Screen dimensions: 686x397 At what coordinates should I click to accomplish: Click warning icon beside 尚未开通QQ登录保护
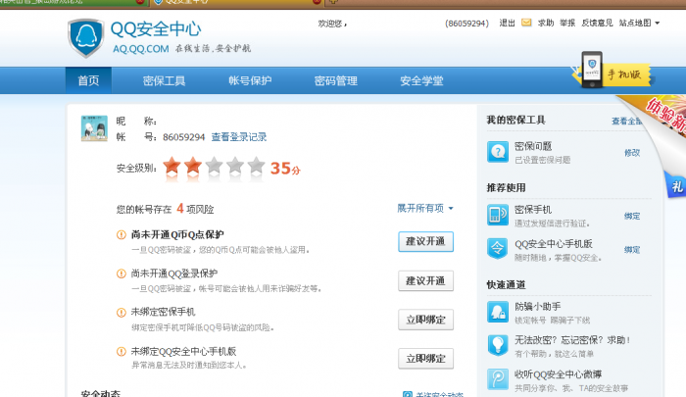click(122, 274)
